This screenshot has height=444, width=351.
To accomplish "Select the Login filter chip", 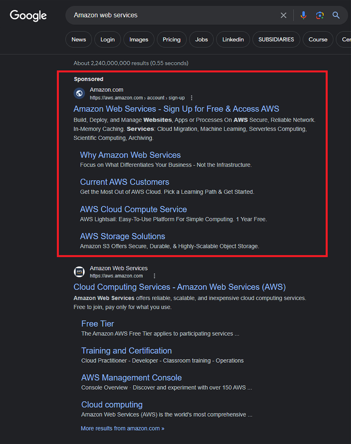I will (108, 39).
